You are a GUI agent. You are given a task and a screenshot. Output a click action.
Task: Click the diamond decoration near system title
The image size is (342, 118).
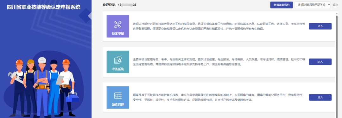tap(85, 16)
